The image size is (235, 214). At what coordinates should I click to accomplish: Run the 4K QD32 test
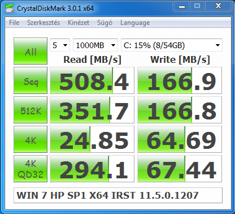click(31, 169)
